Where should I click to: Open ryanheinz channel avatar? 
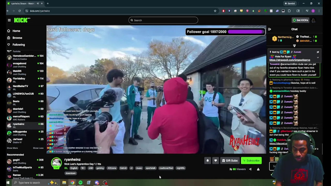(x=56, y=163)
